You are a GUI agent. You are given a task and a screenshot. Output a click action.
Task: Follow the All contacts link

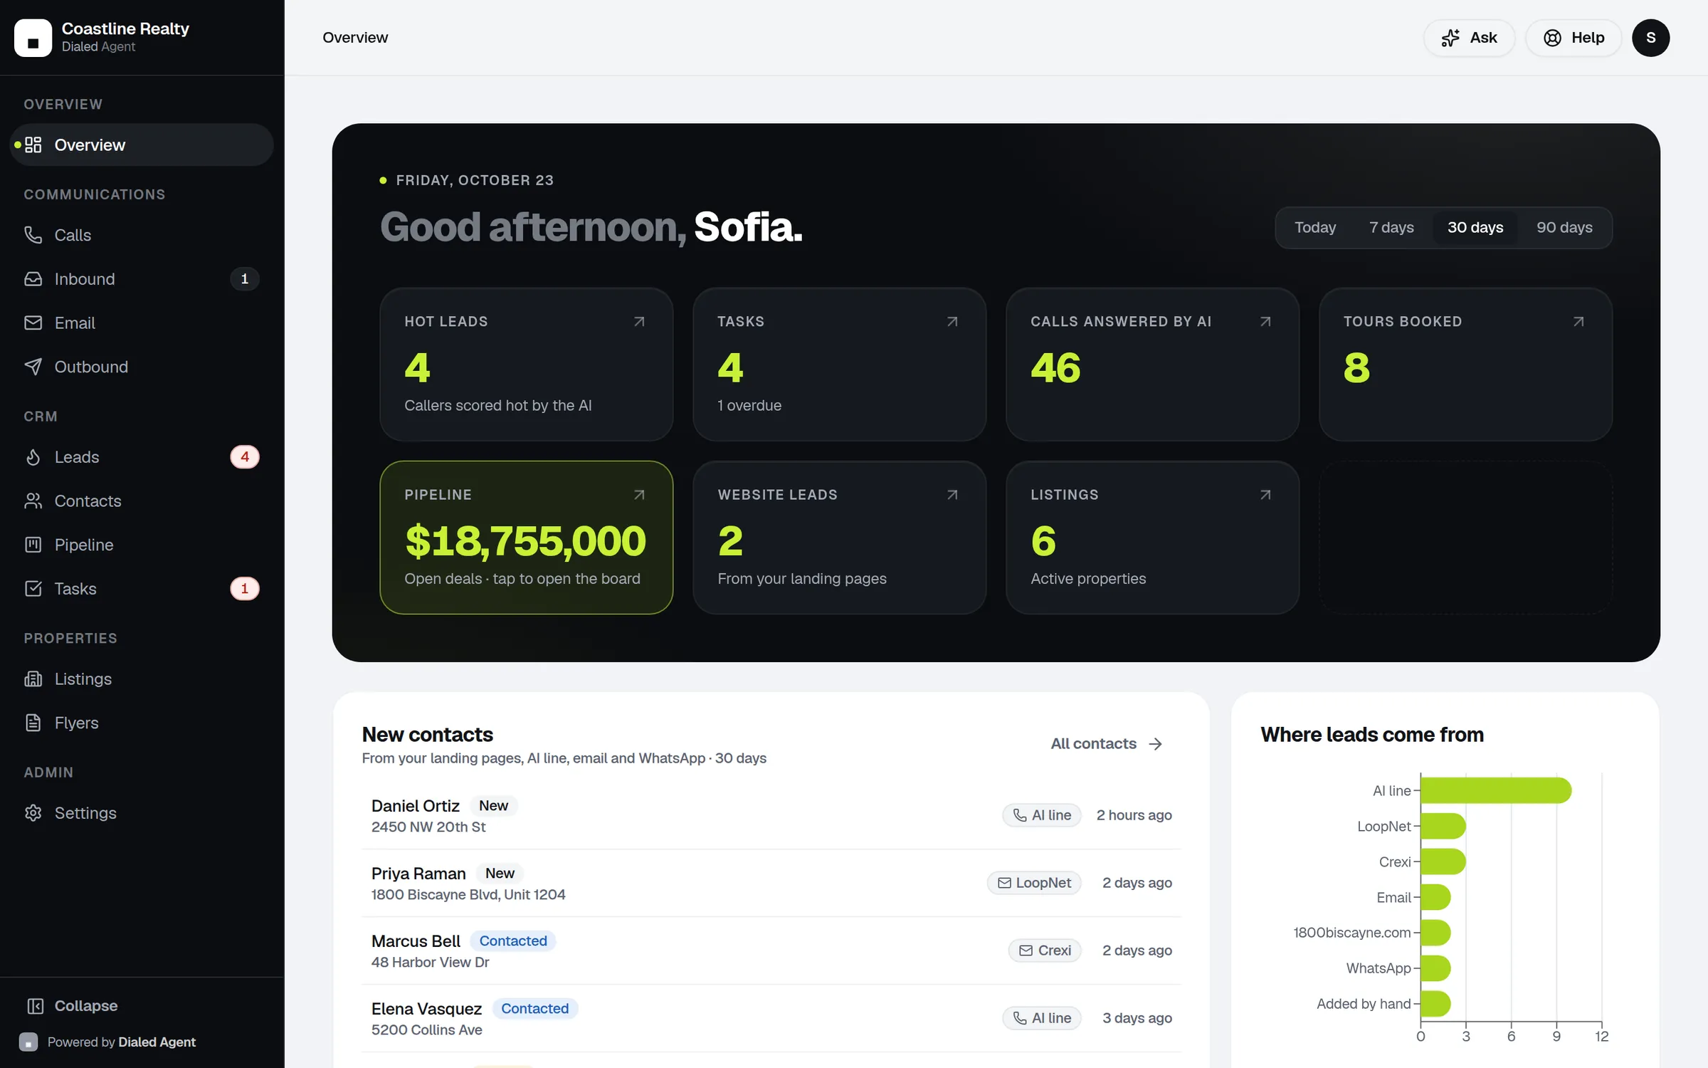[1107, 743]
